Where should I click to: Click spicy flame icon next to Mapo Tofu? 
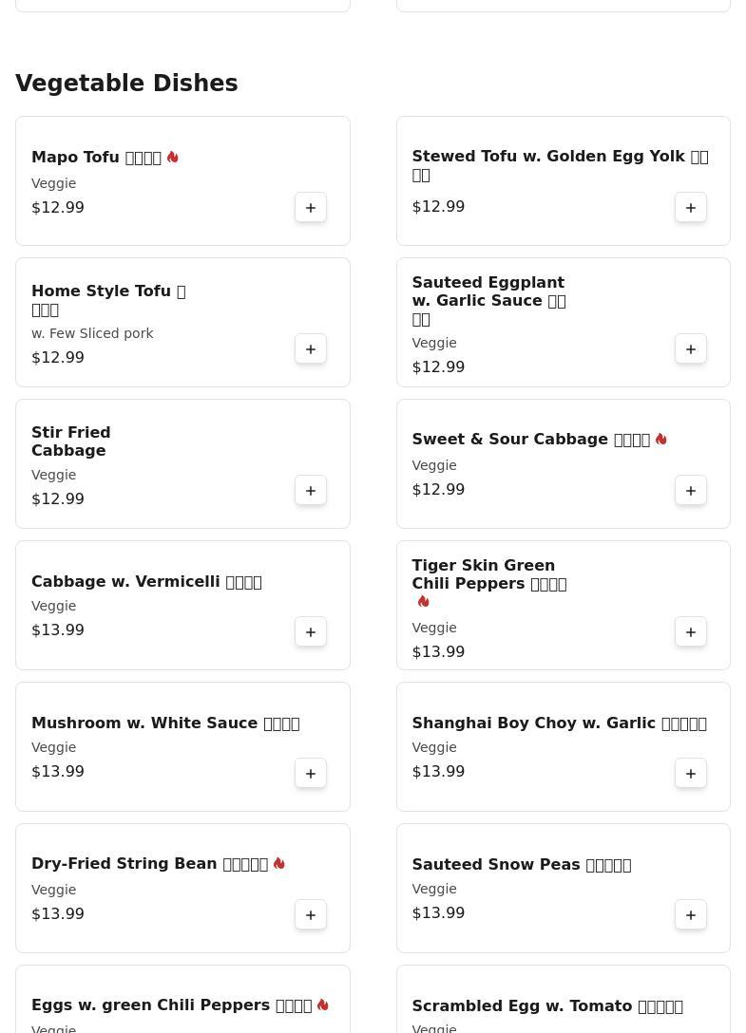[x=173, y=158]
